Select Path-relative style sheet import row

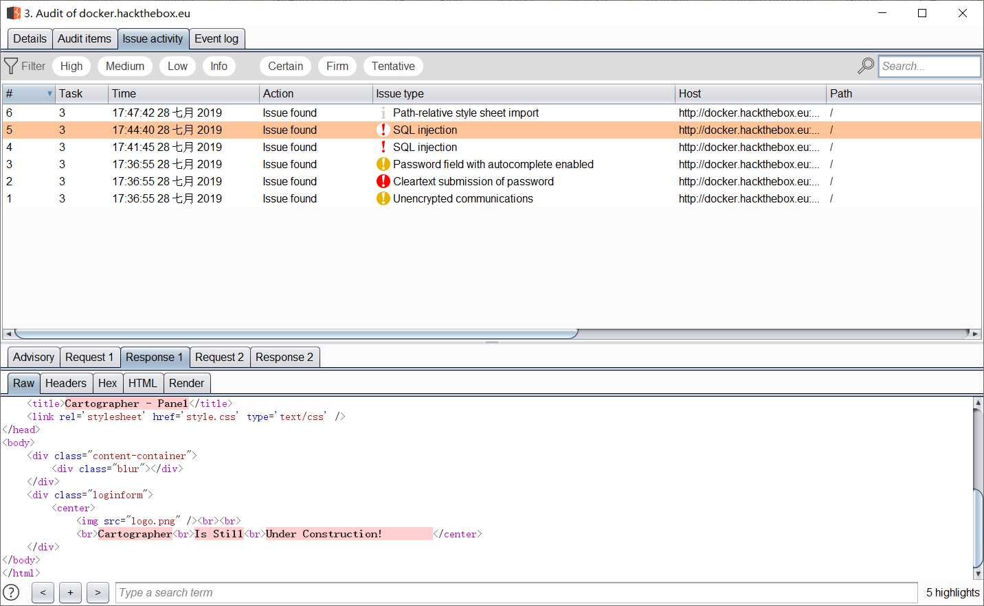[x=492, y=113]
